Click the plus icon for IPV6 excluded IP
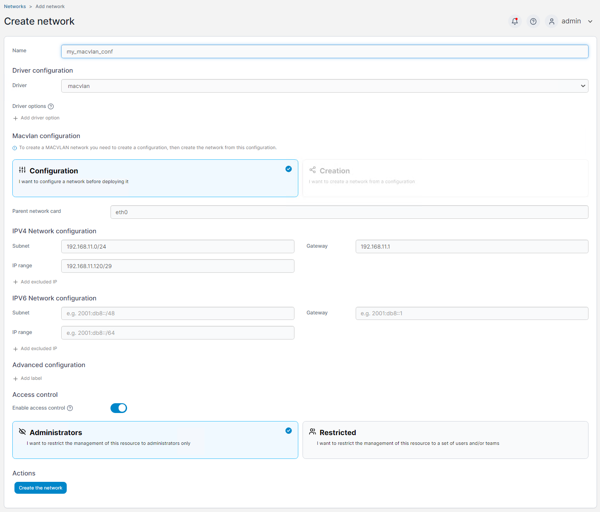The height and width of the screenshot is (512, 600). [x=16, y=349]
